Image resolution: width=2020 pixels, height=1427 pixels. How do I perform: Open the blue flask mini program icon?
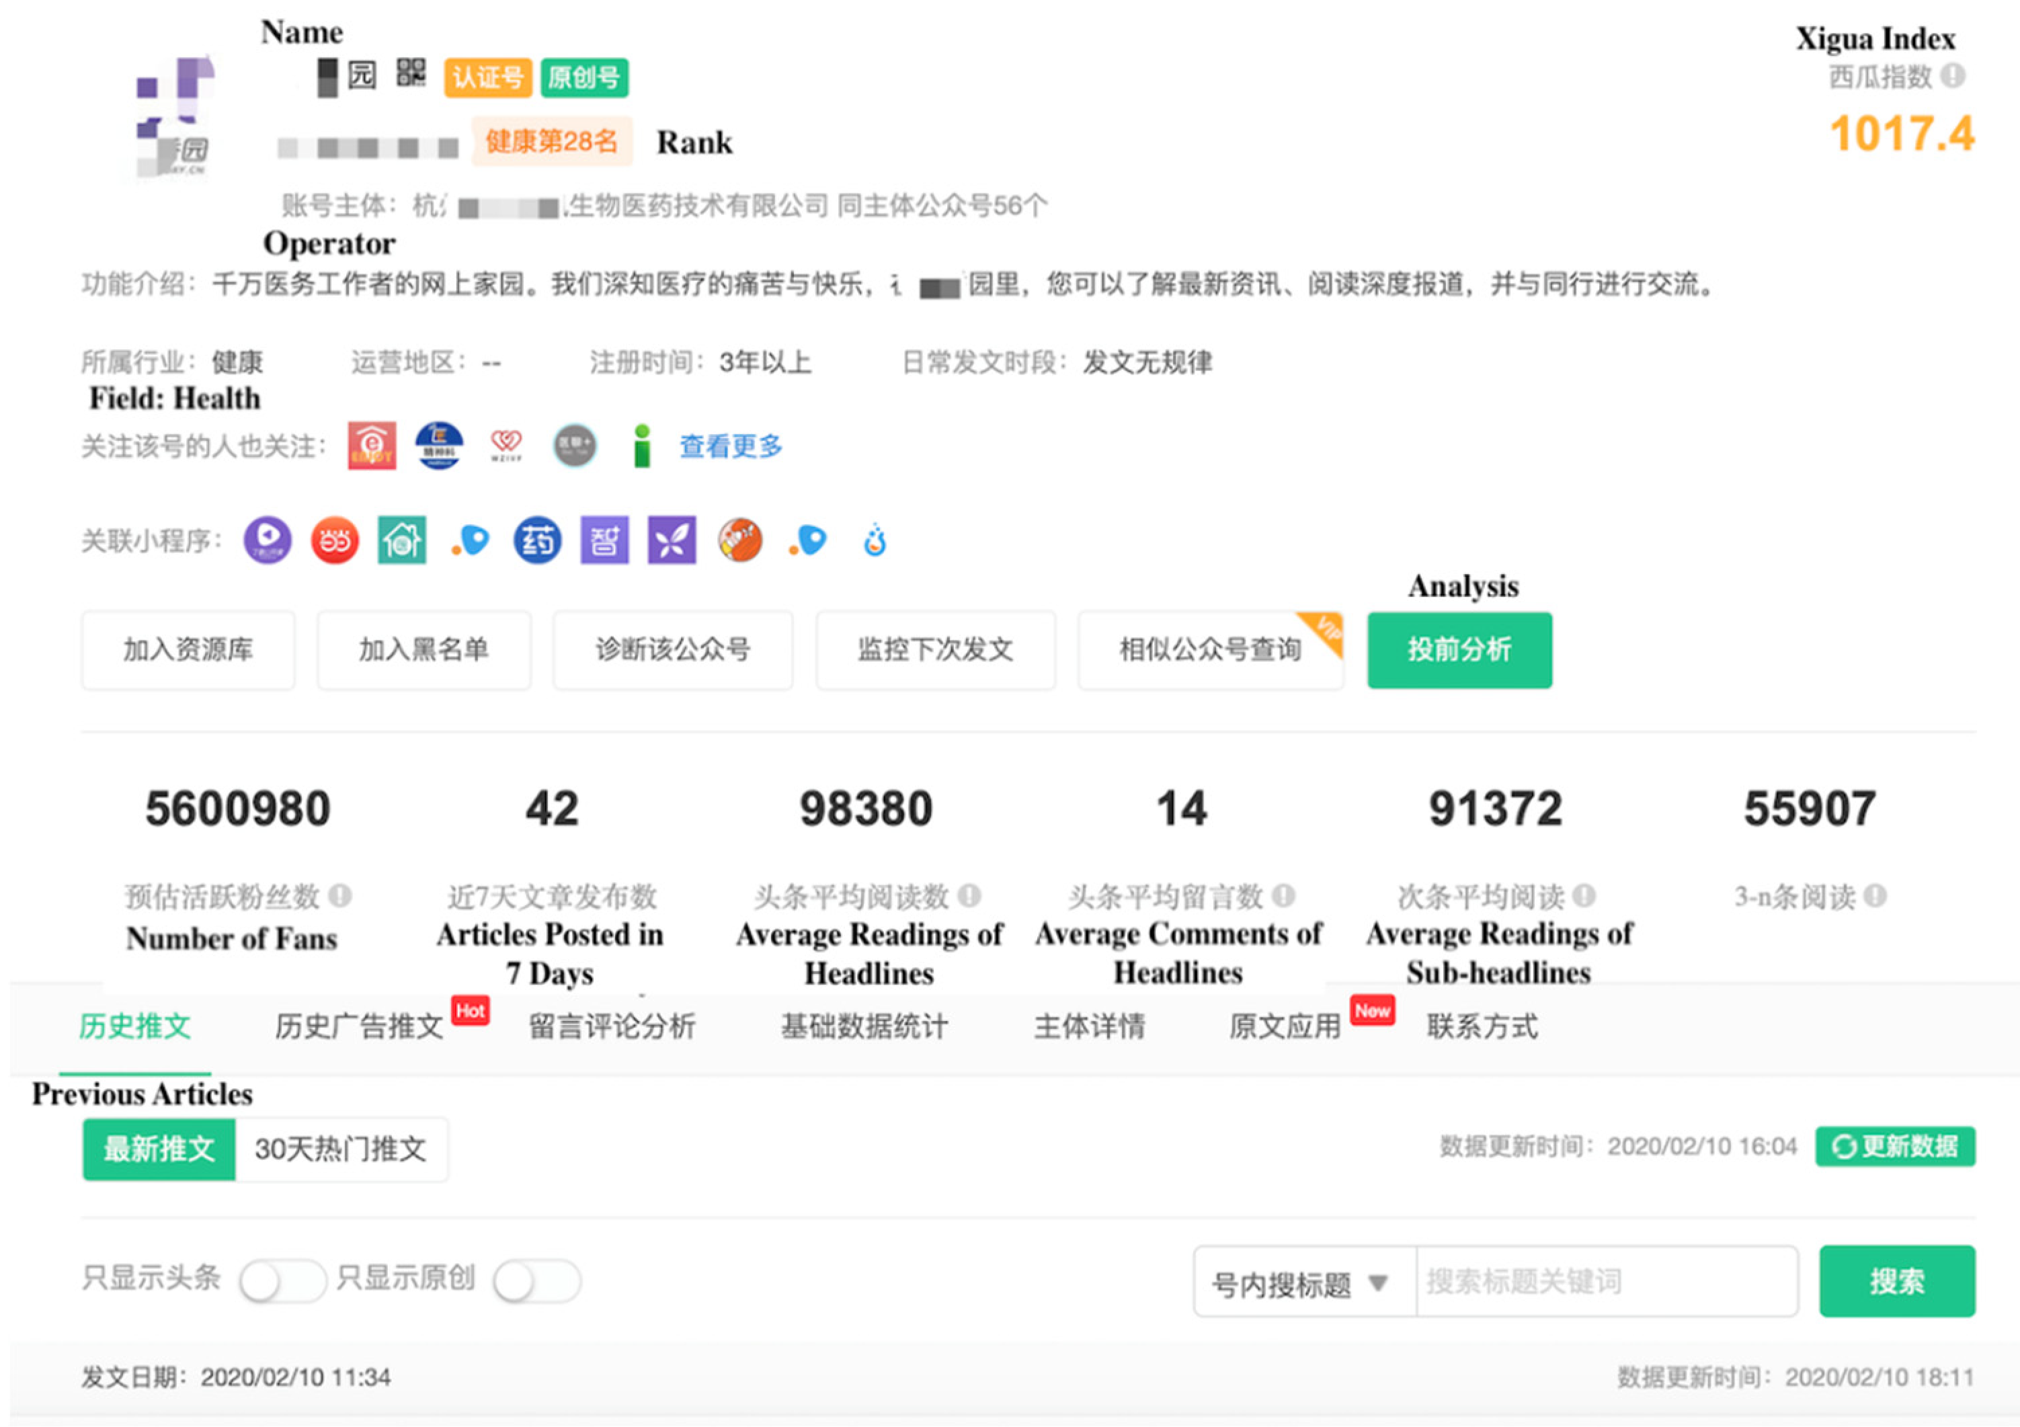[x=874, y=540]
